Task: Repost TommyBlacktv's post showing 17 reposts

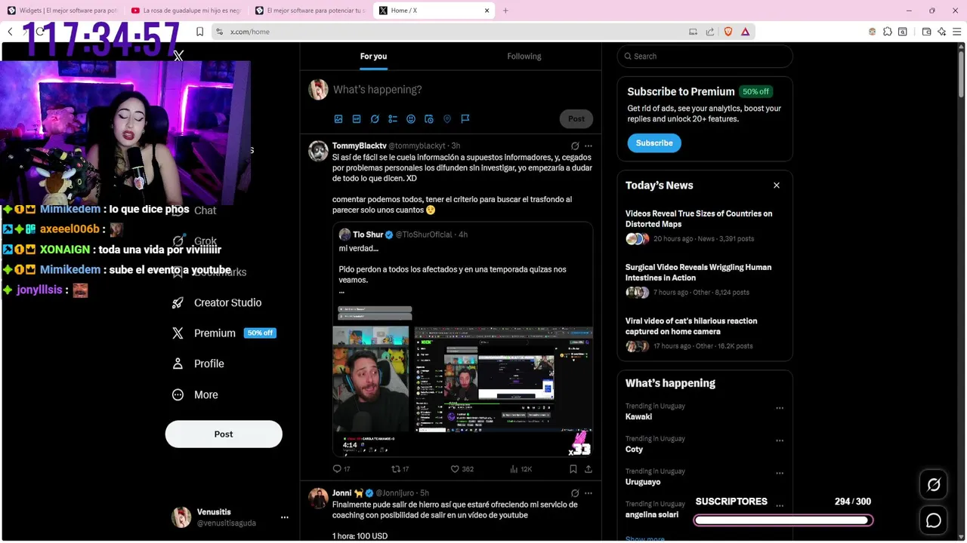Action: tap(400, 469)
